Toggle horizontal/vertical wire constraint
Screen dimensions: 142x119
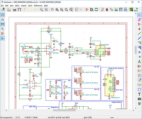3,38
